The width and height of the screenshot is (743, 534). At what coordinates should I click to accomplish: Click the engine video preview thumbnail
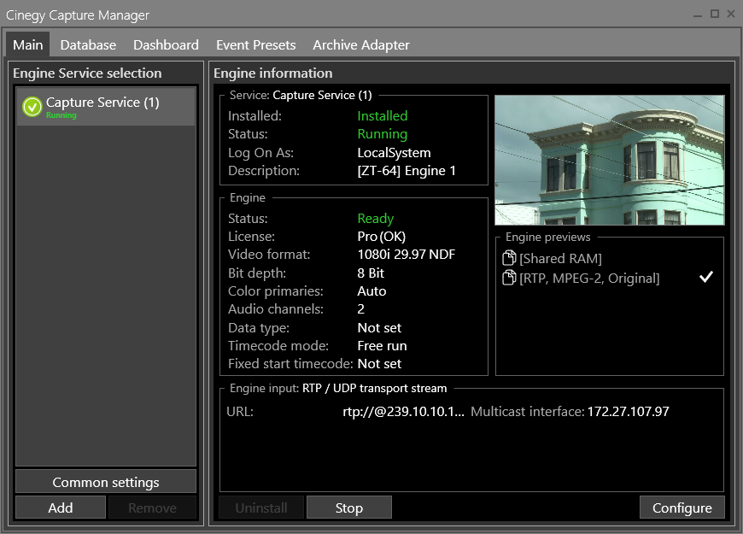click(x=610, y=160)
